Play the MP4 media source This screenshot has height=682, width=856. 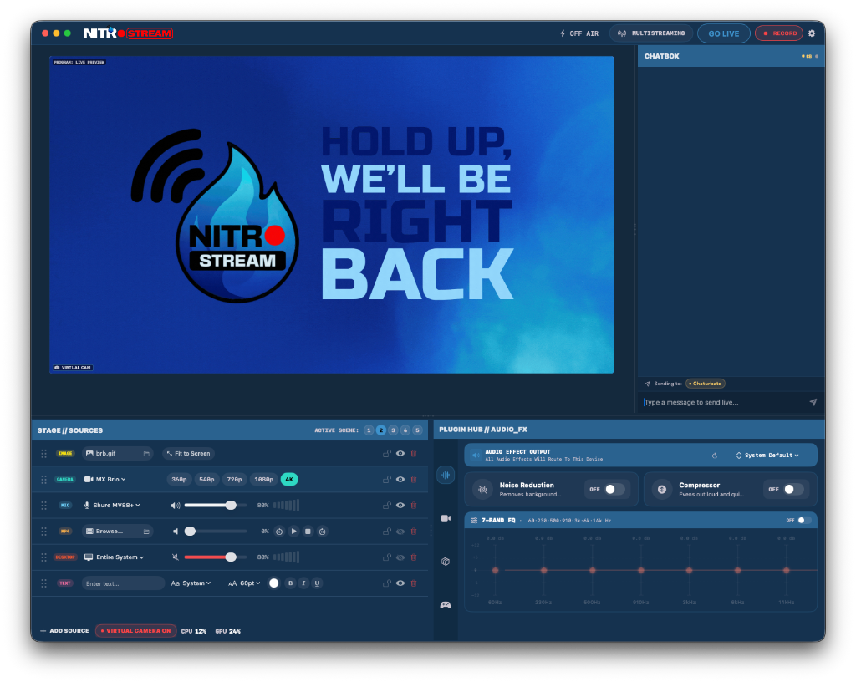tap(293, 532)
